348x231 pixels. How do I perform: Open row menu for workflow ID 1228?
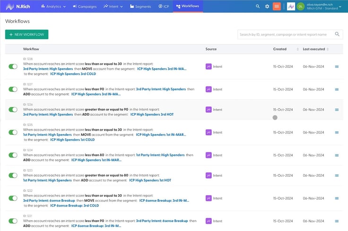[x=337, y=66]
